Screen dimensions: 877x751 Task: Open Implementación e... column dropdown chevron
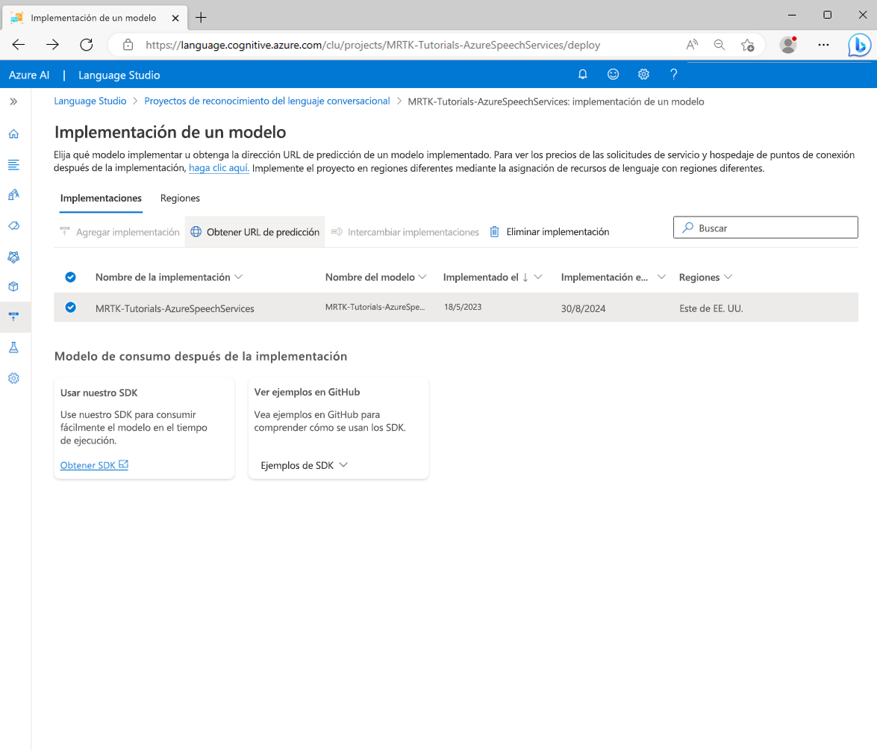[661, 277]
